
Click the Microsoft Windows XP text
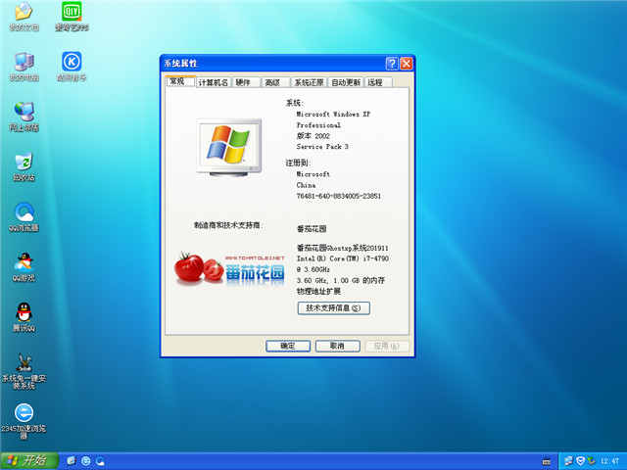point(333,114)
